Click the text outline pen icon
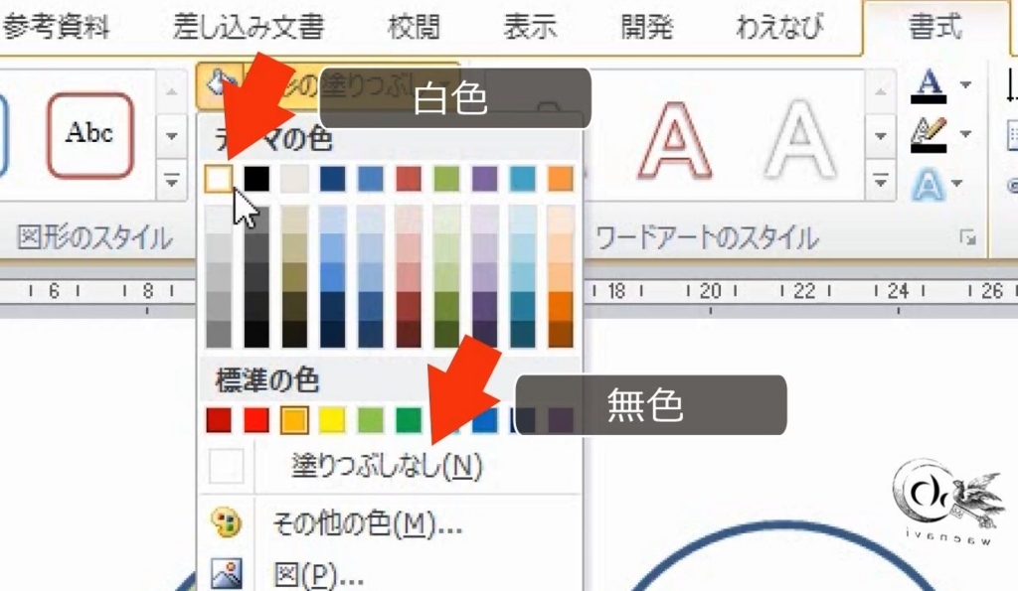 click(x=929, y=134)
